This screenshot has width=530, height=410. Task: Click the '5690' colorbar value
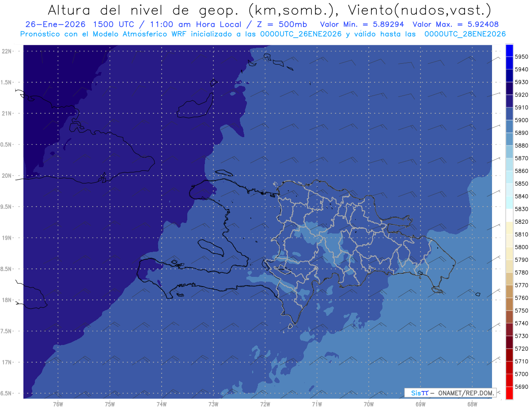[x=522, y=387]
